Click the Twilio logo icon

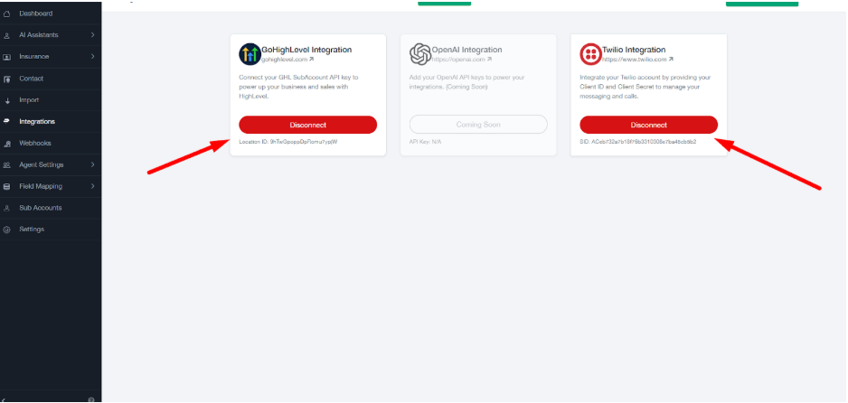pos(590,54)
